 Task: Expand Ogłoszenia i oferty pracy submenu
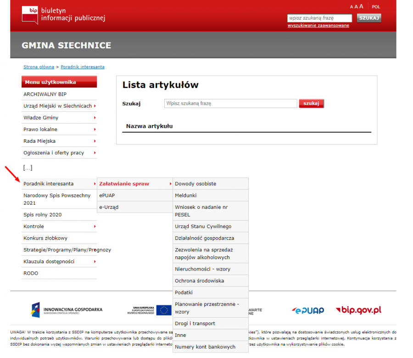[59, 153]
